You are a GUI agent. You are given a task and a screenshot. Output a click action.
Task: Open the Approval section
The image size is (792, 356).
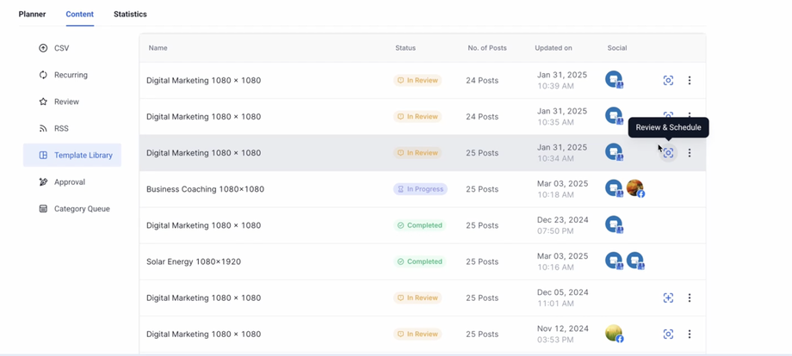pyautogui.click(x=69, y=182)
